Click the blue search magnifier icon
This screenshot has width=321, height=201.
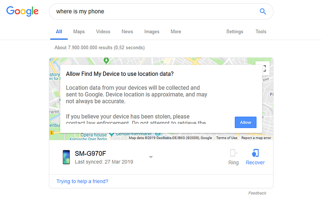(263, 11)
